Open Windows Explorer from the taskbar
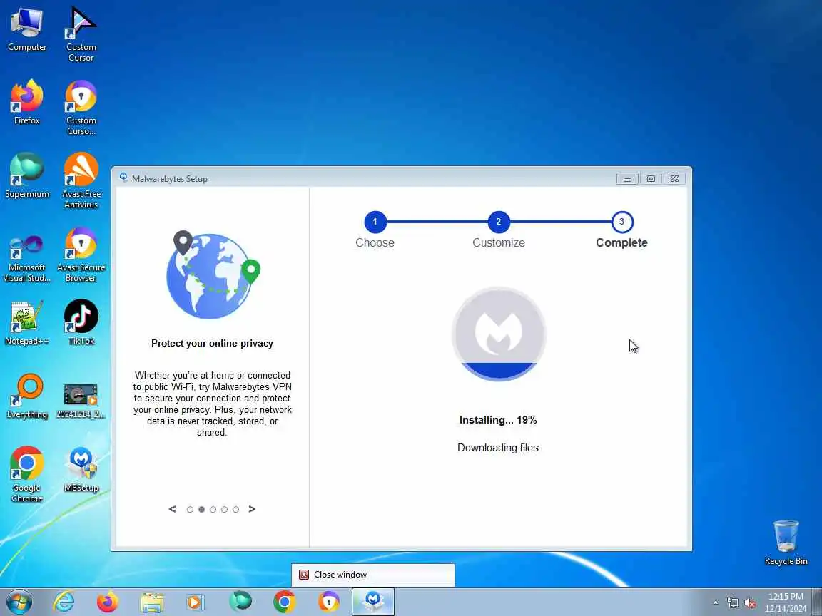 (152, 602)
